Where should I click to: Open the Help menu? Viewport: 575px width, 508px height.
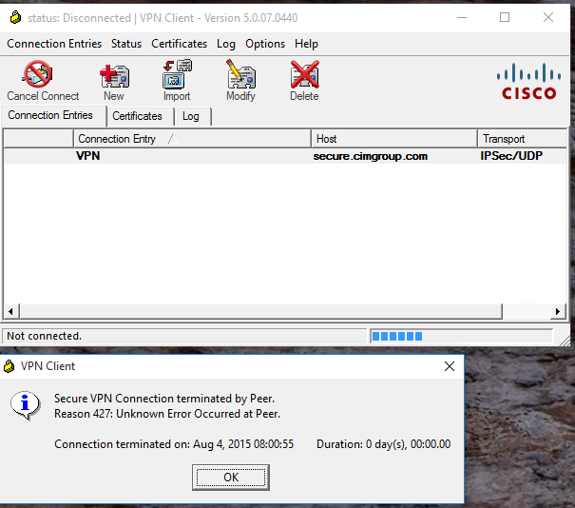tap(306, 44)
